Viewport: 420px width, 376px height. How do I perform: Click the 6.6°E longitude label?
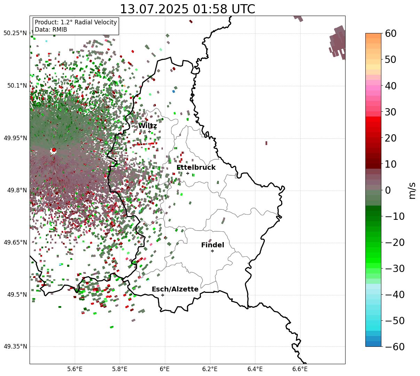pyautogui.click(x=300, y=369)
